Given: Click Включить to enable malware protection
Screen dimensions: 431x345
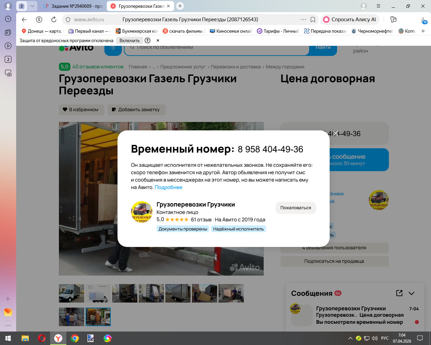Looking at the screenshot, I should (130, 40).
